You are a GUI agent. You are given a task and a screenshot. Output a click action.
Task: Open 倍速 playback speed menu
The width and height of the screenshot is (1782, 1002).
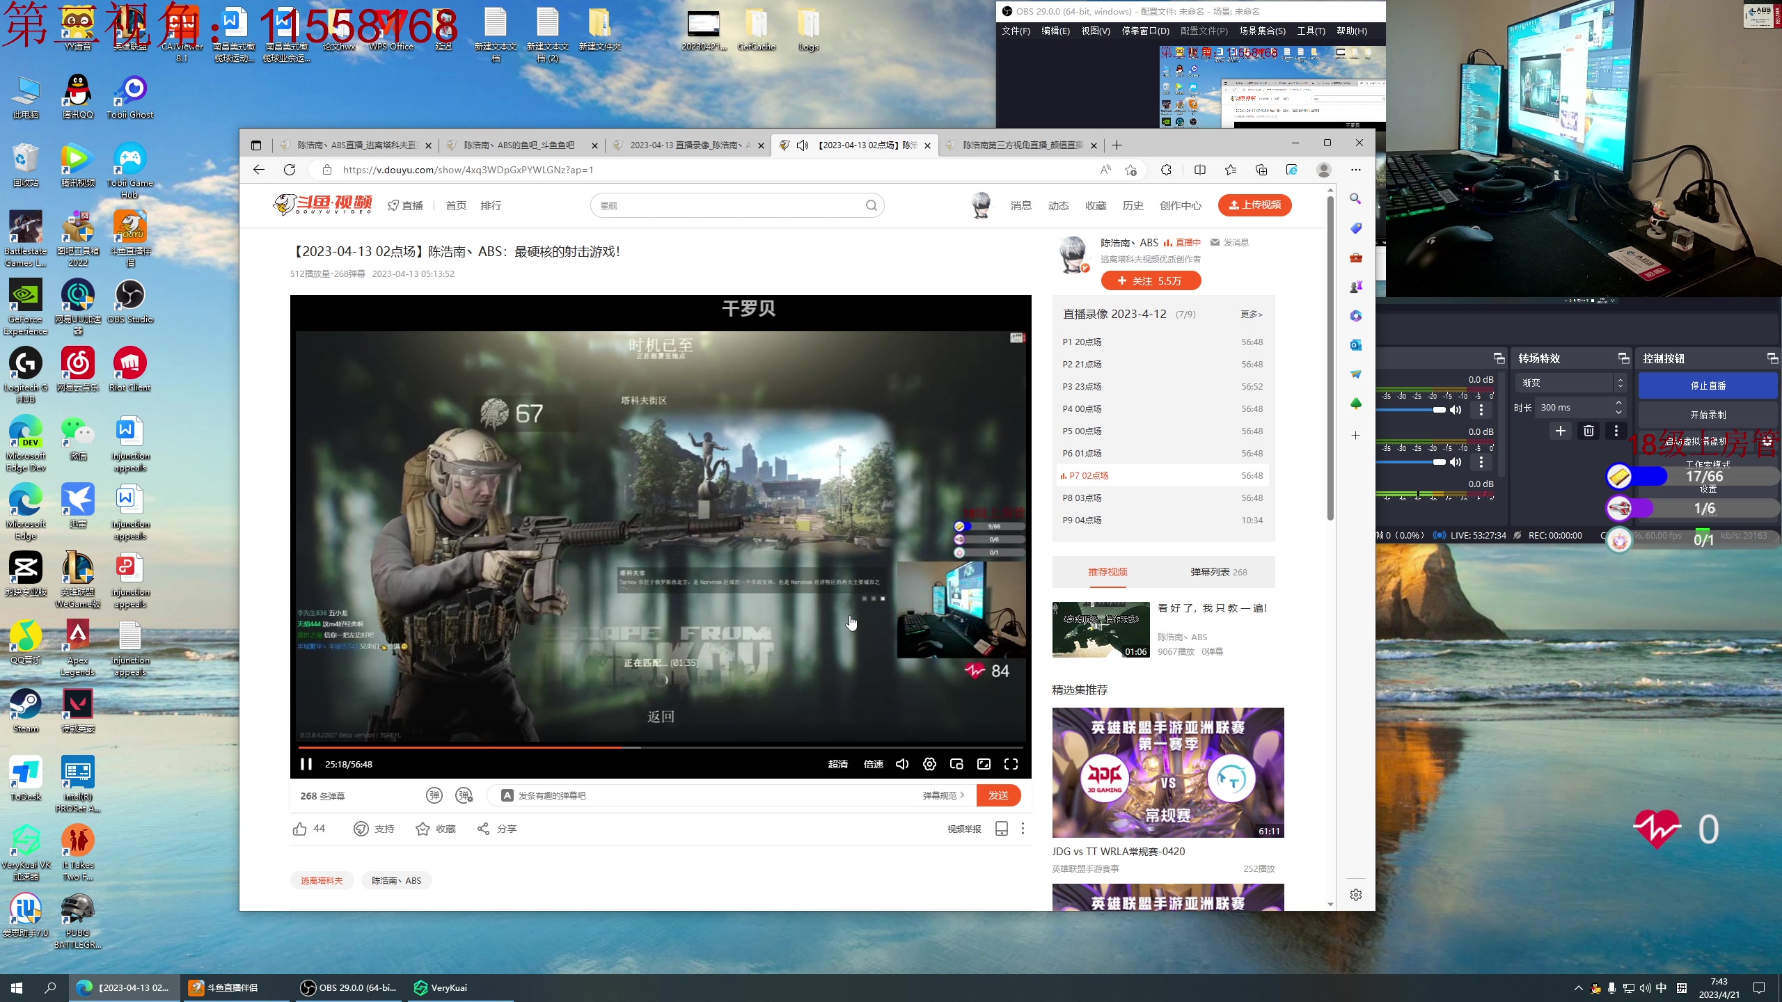pos(873,764)
